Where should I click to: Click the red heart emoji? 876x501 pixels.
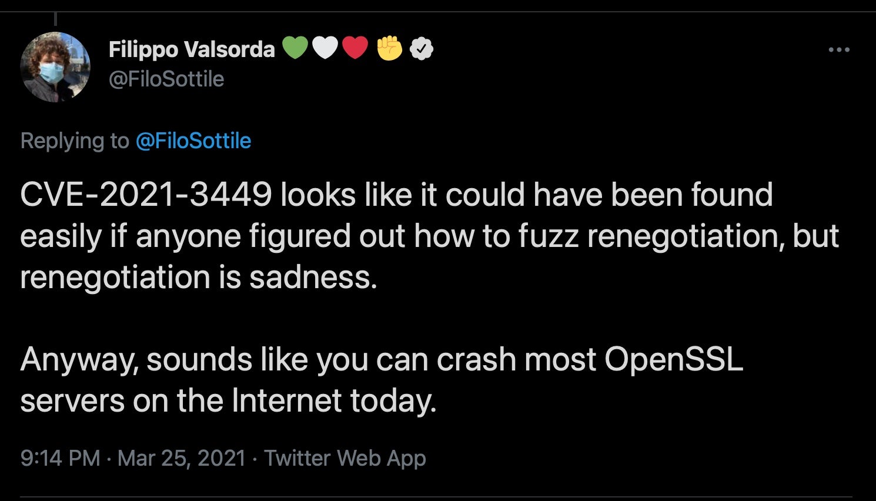pos(355,49)
